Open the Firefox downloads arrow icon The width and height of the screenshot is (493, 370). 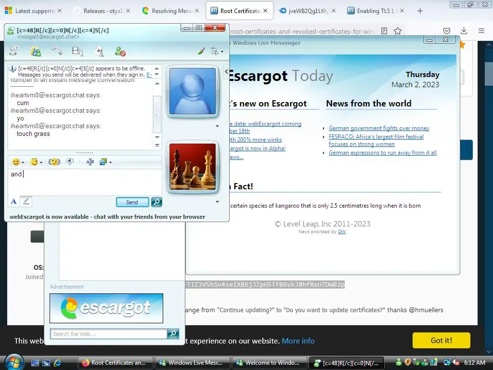tap(464, 31)
